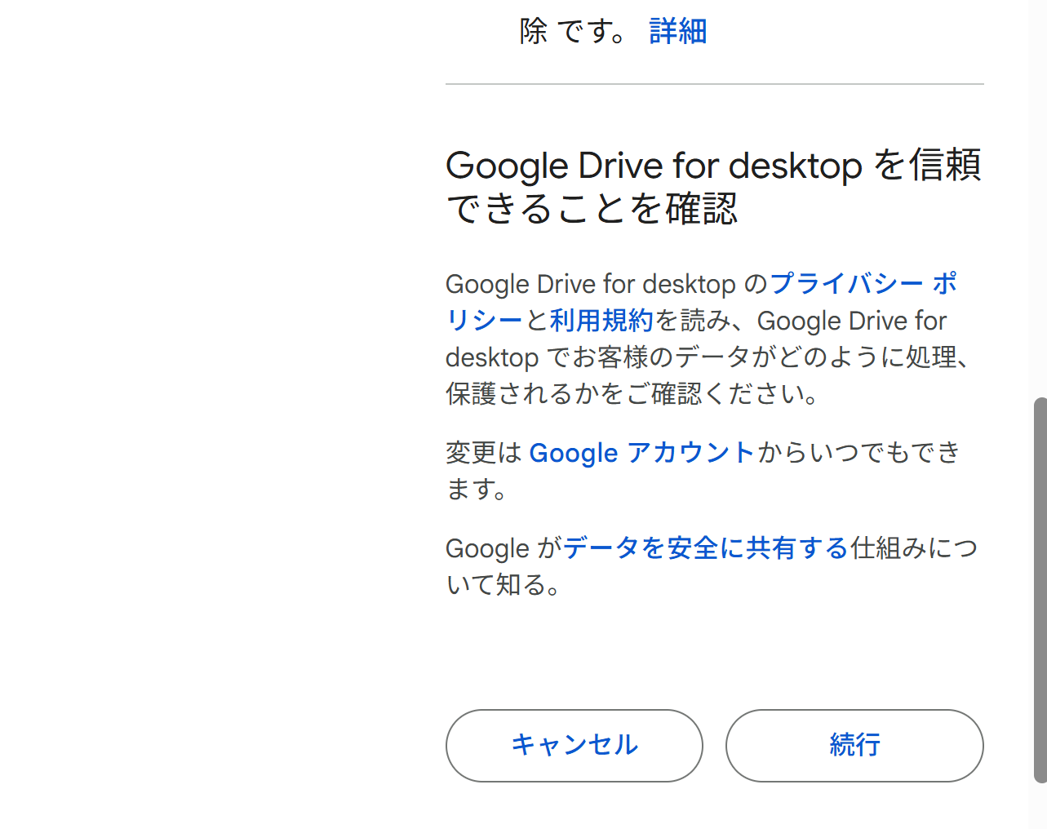Screen dimensions: 1047x829
Task: Click the 除 です。 text beside 詳細
Action: pos(573,32)
